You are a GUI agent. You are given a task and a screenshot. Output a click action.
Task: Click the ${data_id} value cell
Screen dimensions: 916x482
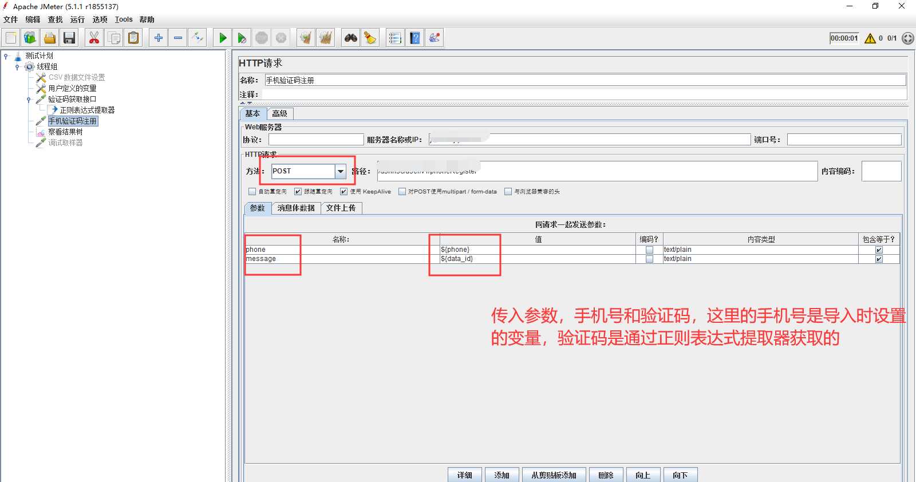click(x=537, y=259)
